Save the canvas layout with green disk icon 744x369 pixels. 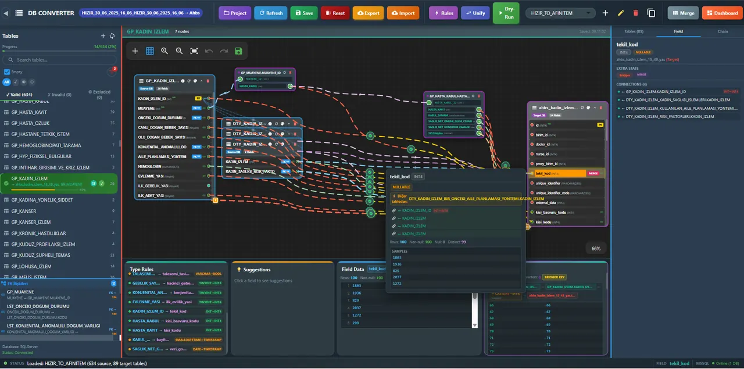pos(238,51)
